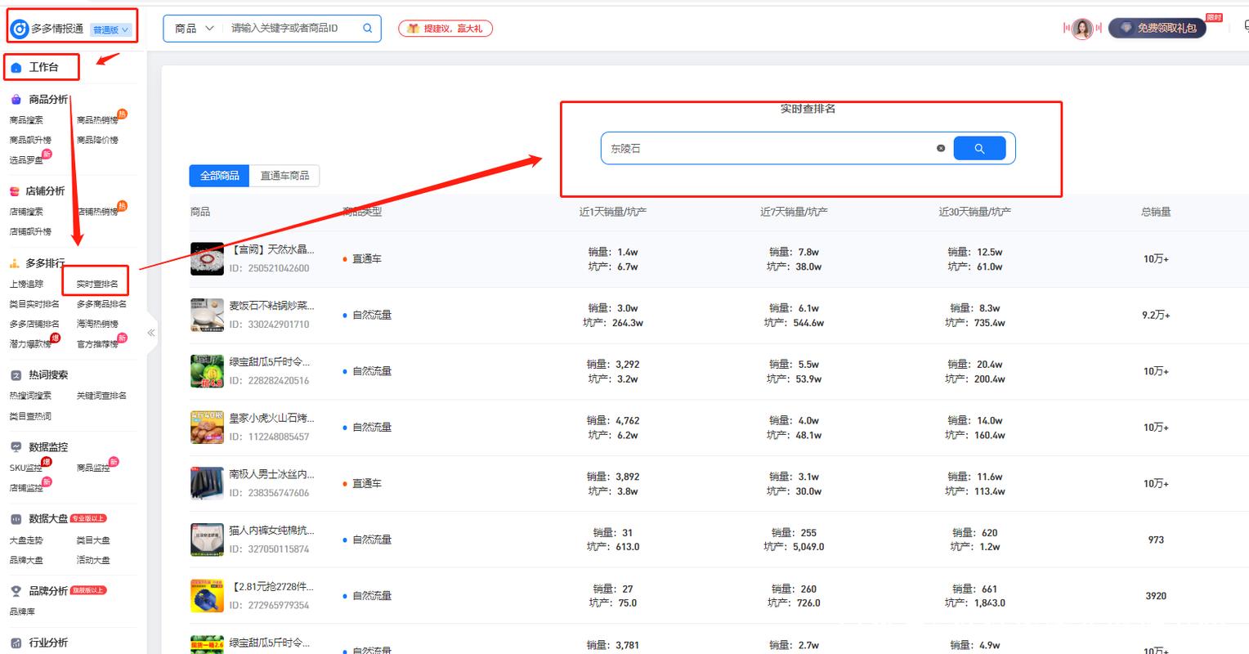The image size is (1249, 654).
Task: Open the 商品 search type dropdown
Action: (194, 28)
